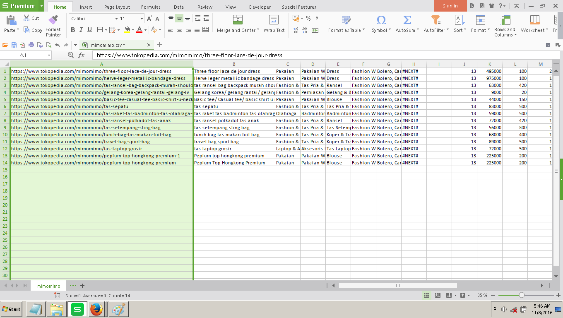Click the green S Premium menu button
The height and width of the screenshot is (318, 563).
[19, 6]
